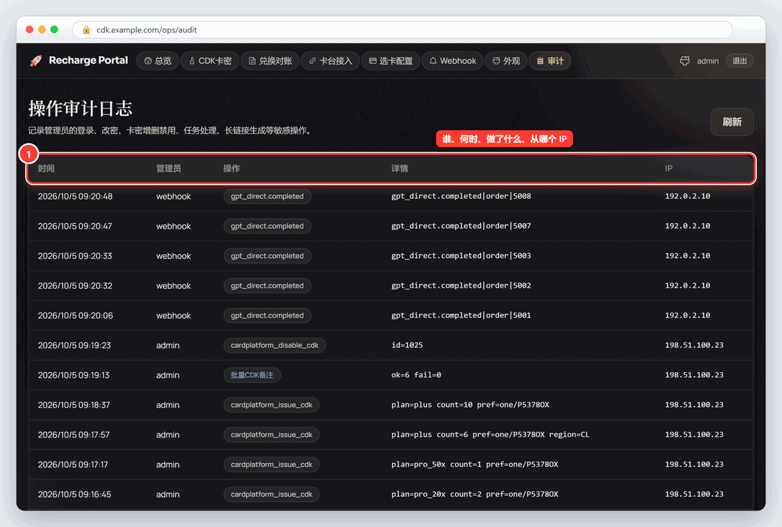Click the monitor icon beside admin
This screenshot has height=527, width=782.
tap(685, 61)
